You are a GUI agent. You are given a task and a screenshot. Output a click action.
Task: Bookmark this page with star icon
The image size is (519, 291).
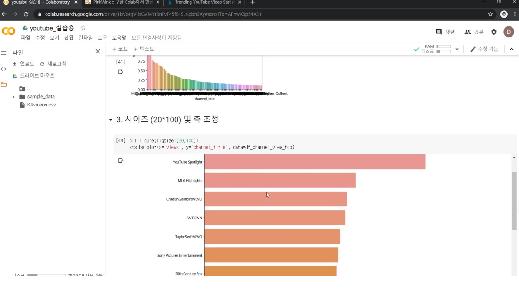[490, 14]
